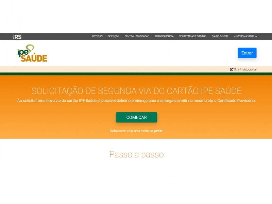This screenshot has width=272, height=204.
Task: Click the blue Entrar button
Action: click(x=247, y=53)
